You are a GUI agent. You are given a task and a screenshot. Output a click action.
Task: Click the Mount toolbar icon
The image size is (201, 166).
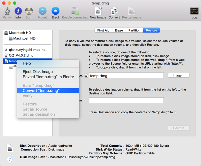pos(42,11)
